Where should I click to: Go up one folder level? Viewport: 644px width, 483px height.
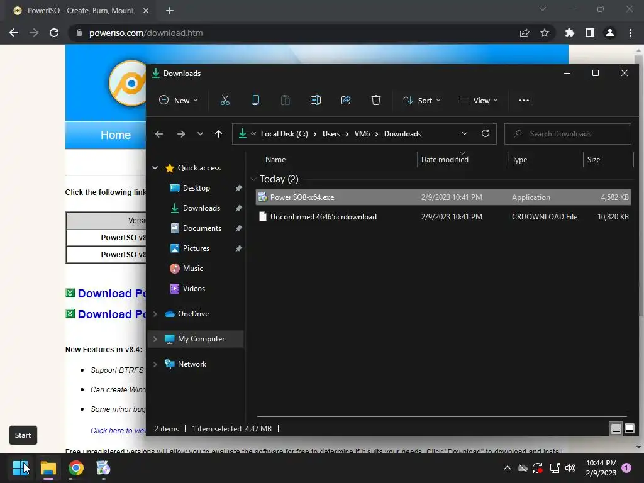click(218, 134)
